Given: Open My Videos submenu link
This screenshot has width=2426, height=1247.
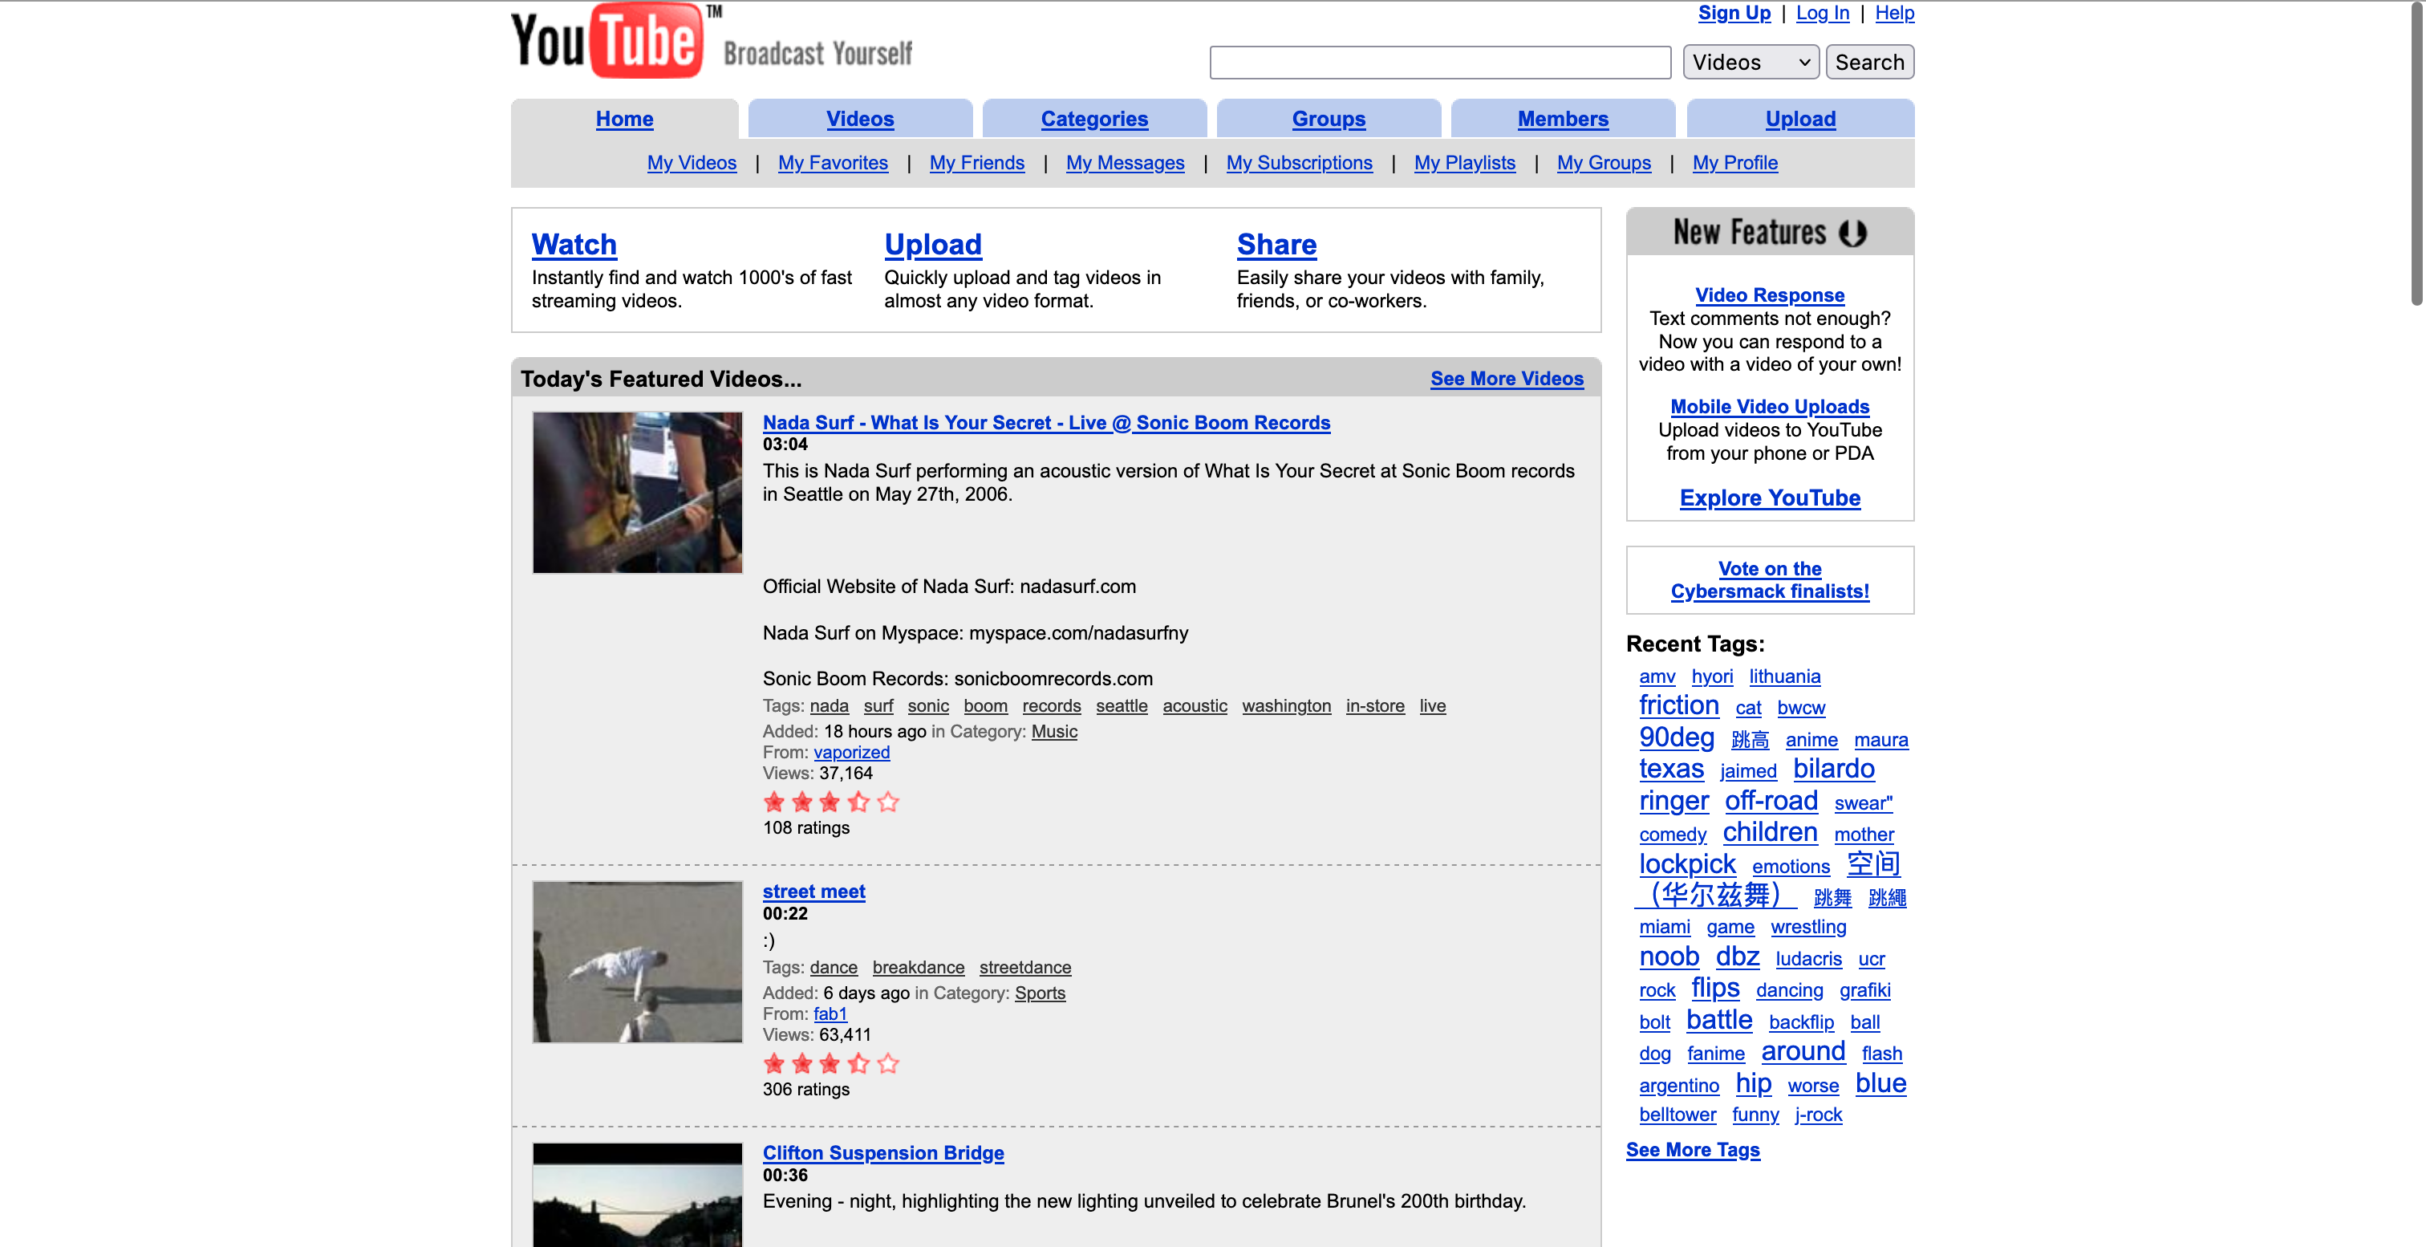Looking at the screenshot, I should point(692,163).
